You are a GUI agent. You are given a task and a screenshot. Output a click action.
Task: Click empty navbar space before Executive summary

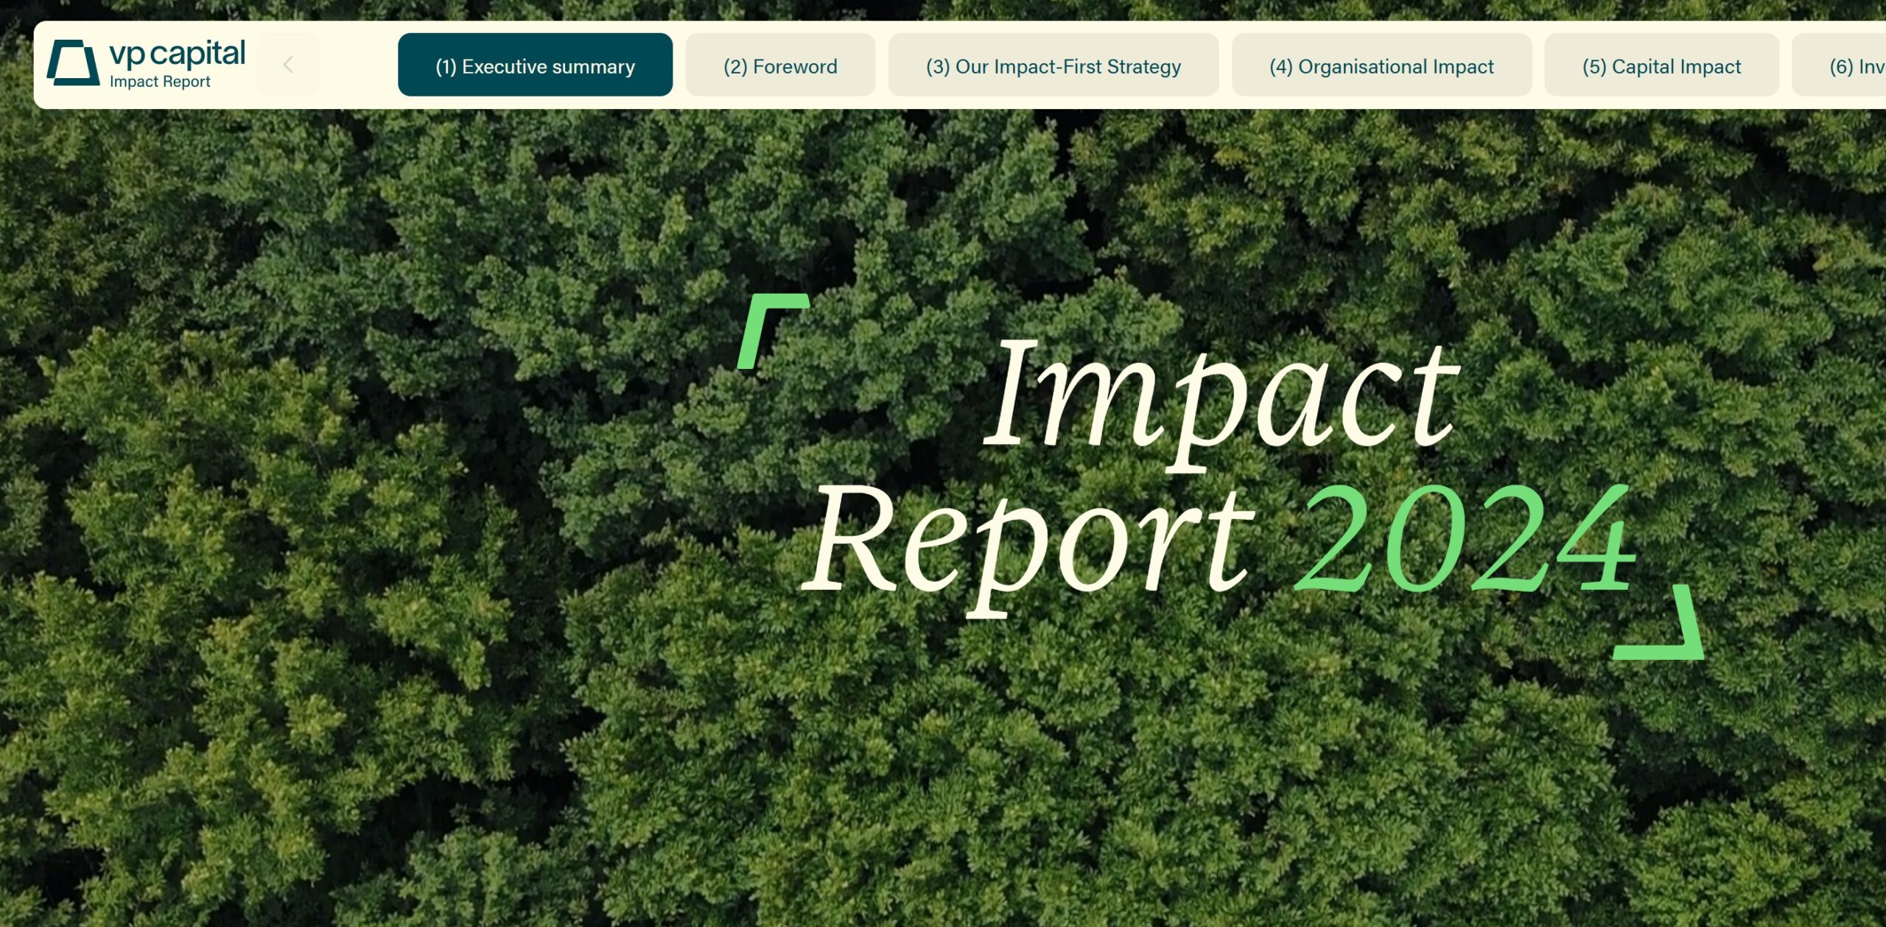[x=359, y=65]
